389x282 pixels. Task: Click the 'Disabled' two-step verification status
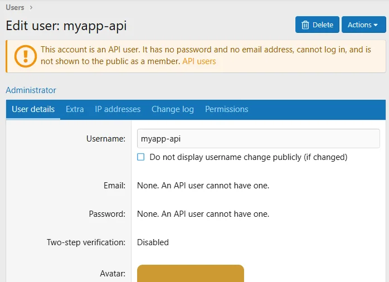(153, 242)
